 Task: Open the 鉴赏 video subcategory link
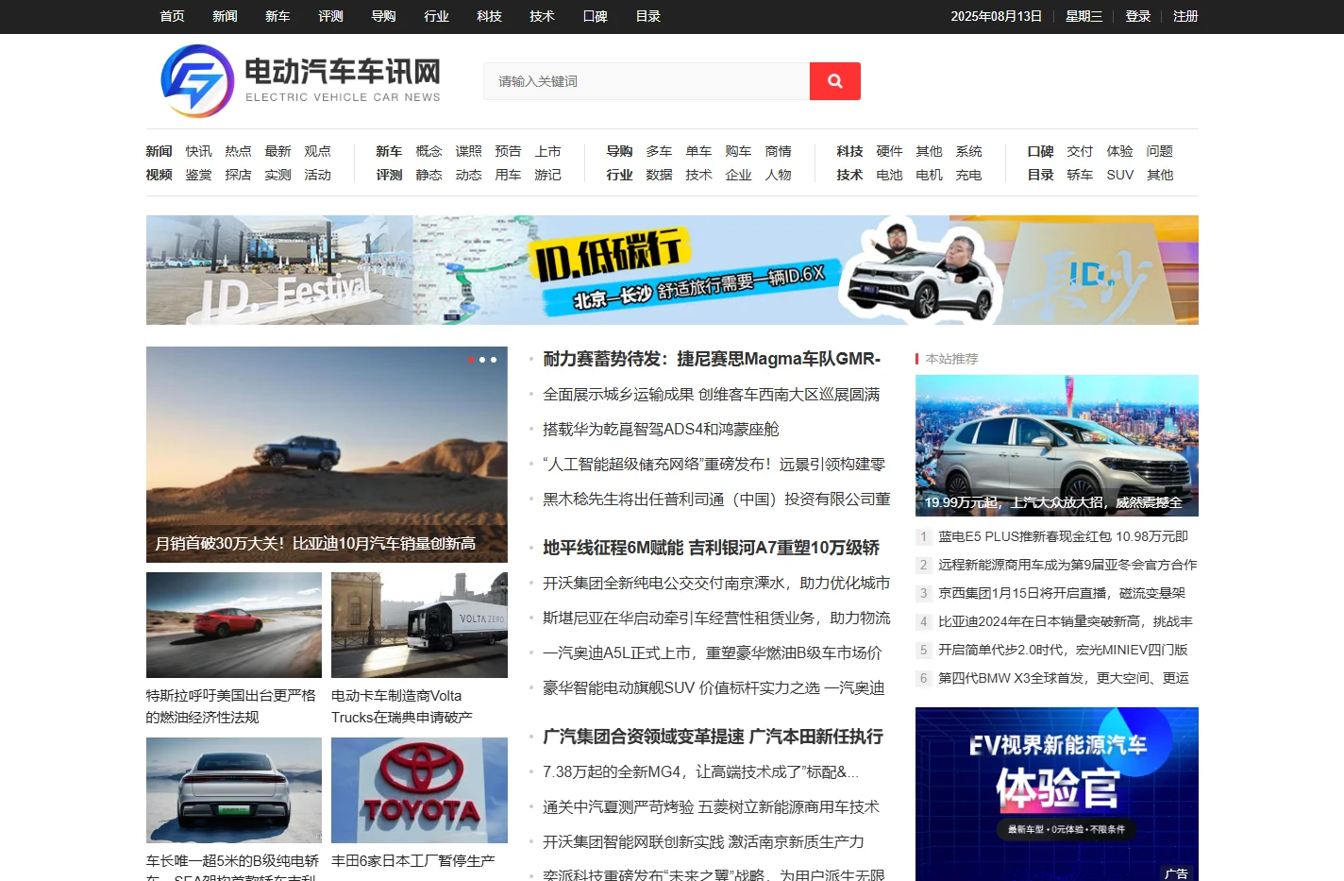(x=198, y=175)
